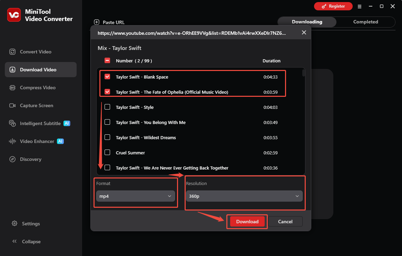The width and height of the screenshot is (402, 256).
Task: Click the YouTube URL text in dialog header
Action: 192,33
